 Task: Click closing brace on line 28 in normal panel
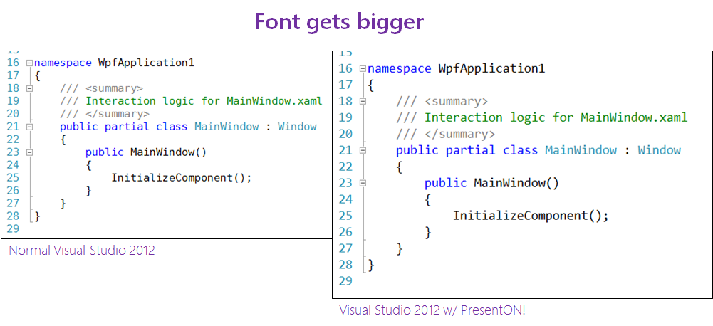[37, 216]
